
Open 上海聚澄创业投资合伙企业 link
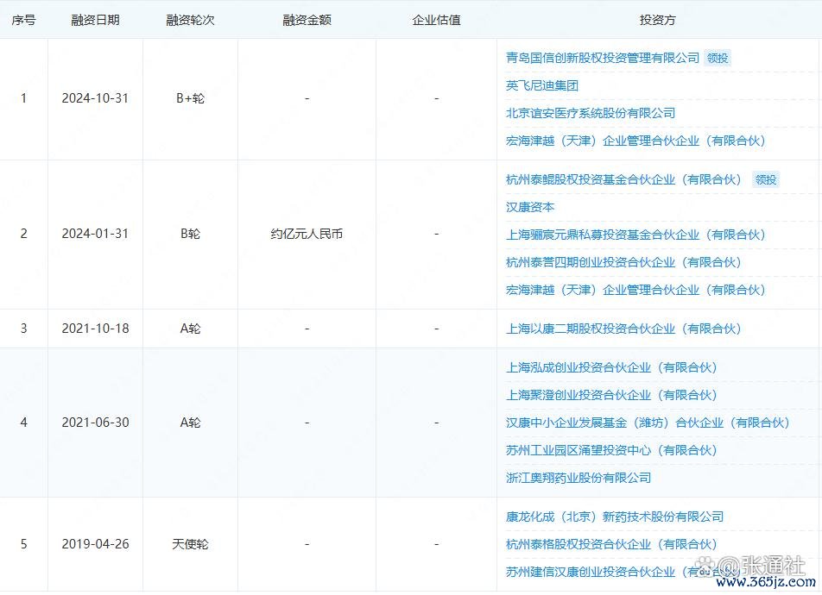pyautogui.click(x=611, y=396)
